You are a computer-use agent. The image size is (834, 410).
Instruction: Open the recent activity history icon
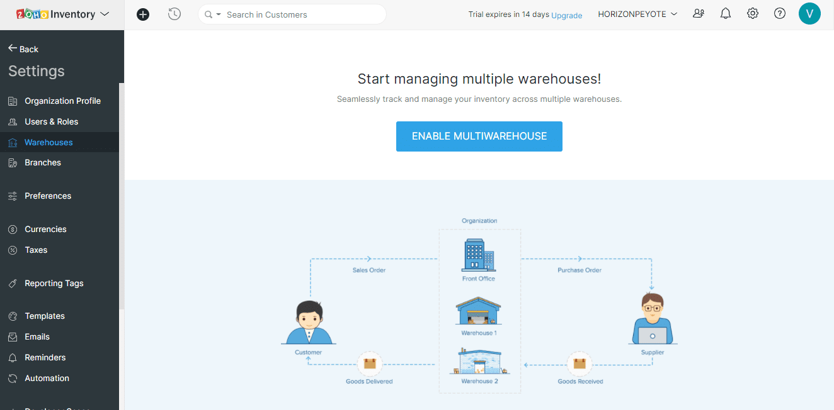[x=174, y=14]
